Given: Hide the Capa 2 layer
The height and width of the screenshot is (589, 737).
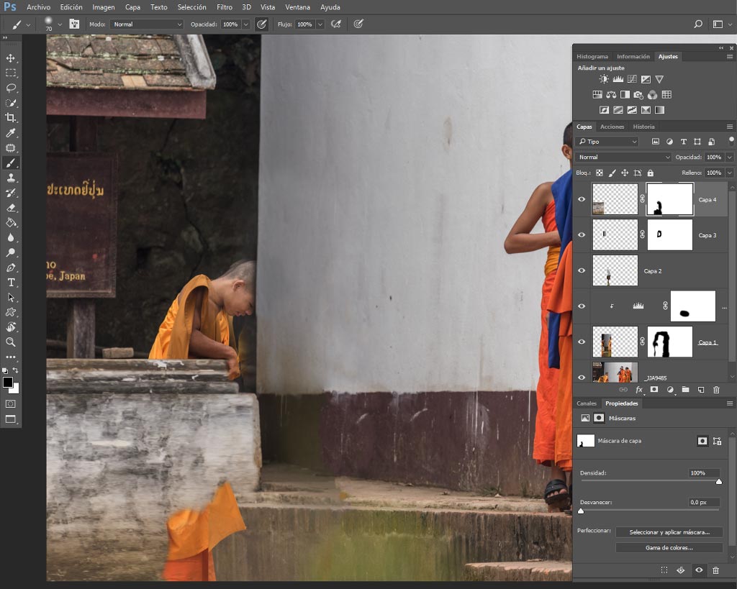Looking at the screenshot, I should click(x=582, y=270).
